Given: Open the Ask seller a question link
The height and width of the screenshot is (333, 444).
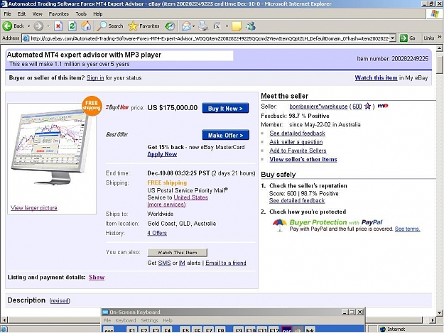Looking at the screenshot, I should click(x=296, y=142).
